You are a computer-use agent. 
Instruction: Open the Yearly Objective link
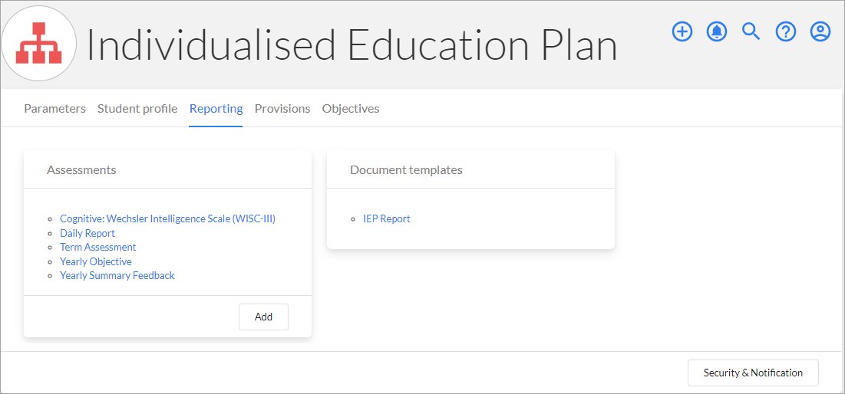pos(96,261)
